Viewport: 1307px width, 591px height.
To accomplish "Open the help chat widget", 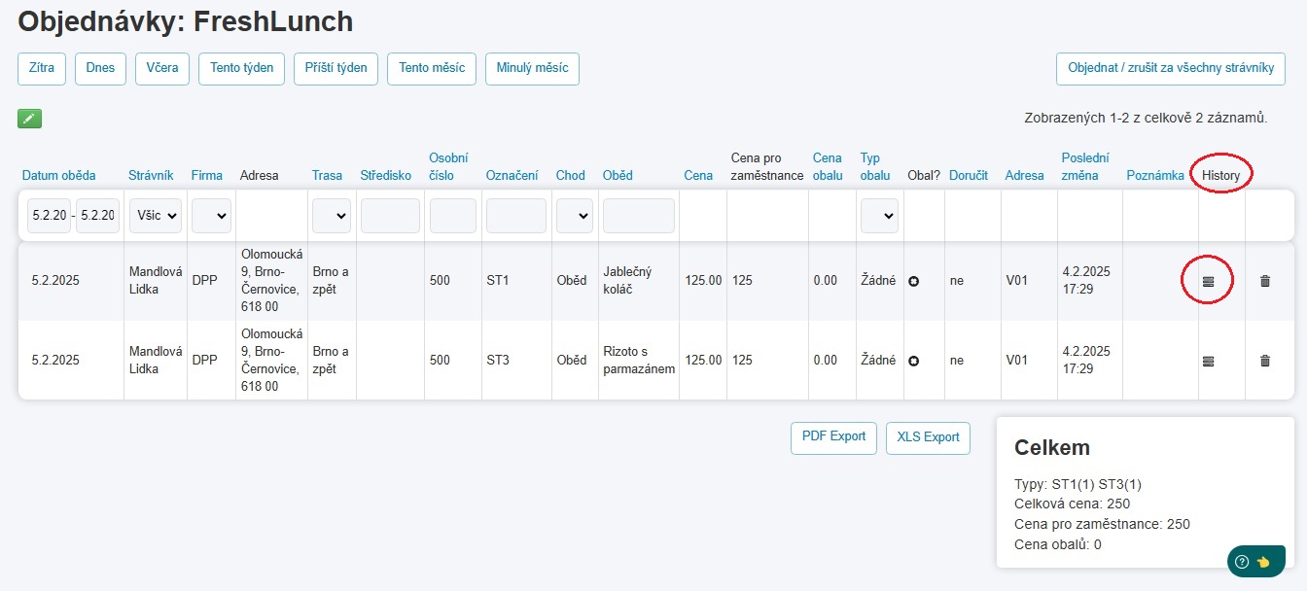I will (x=1255, y=561).
